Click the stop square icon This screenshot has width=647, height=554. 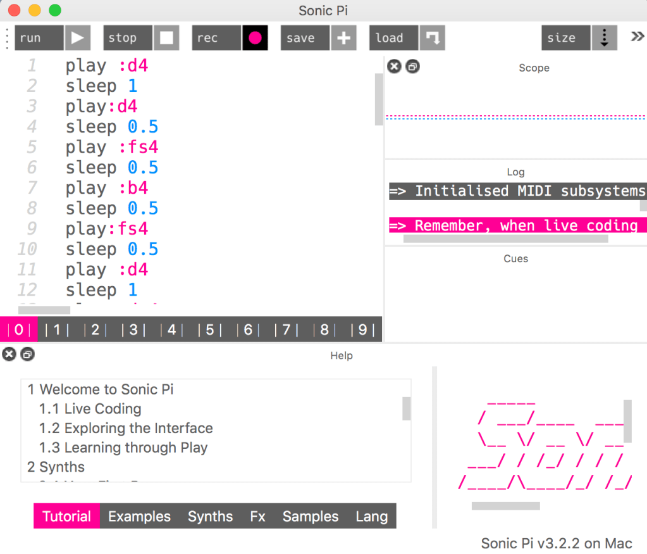point(166,38)
